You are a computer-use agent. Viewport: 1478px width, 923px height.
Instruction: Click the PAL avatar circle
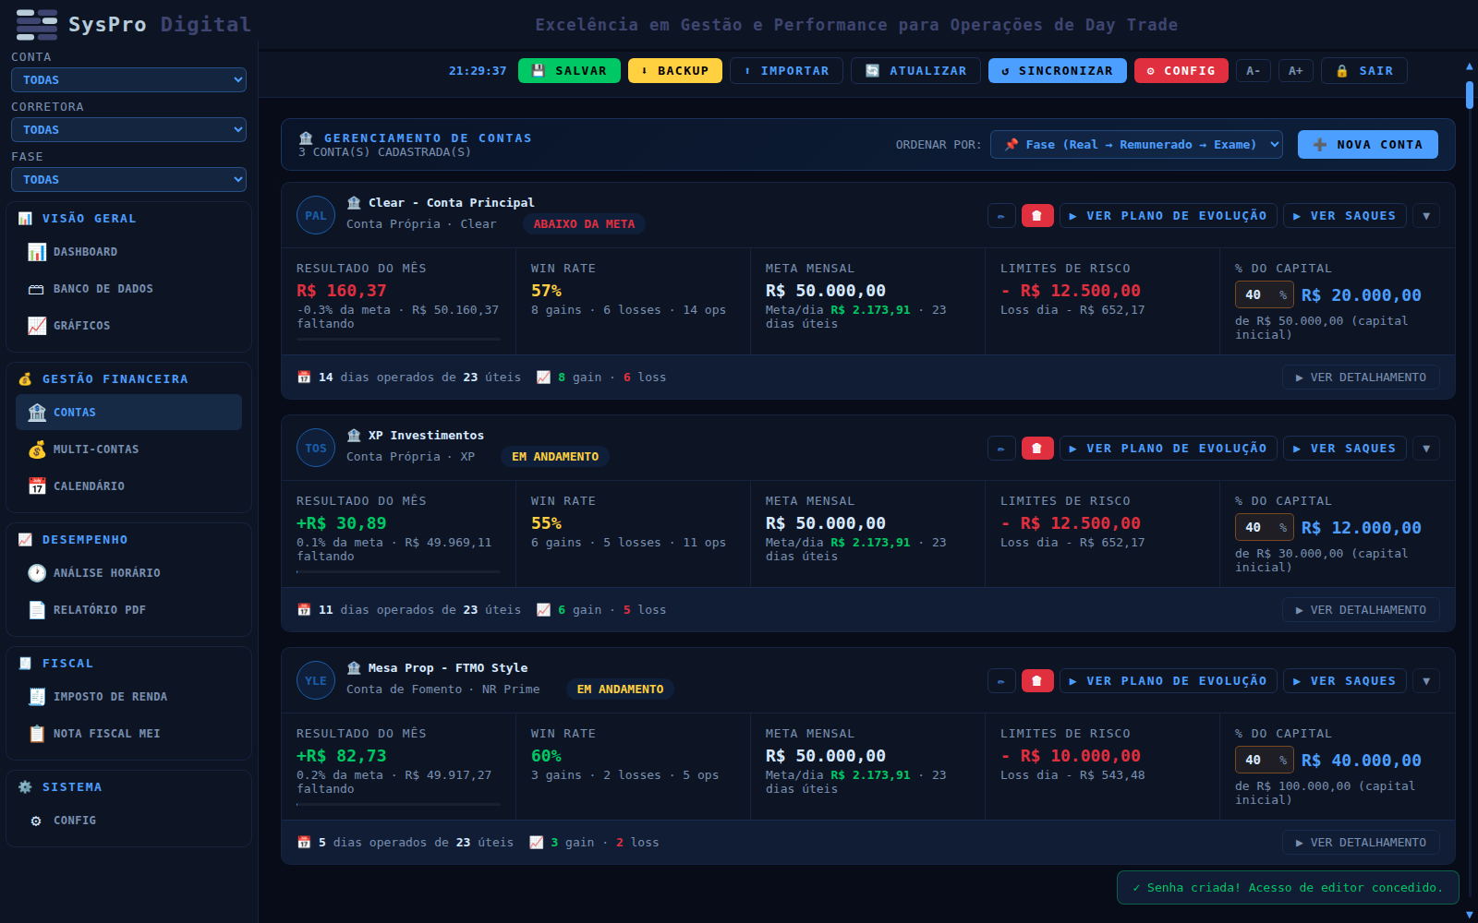coord(316,216)
